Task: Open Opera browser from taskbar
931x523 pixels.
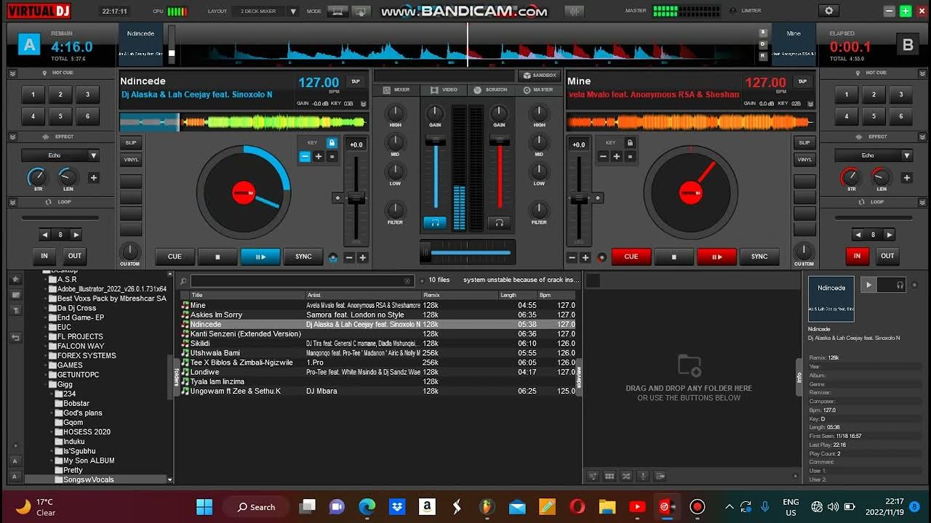Action: coord(578,506)
